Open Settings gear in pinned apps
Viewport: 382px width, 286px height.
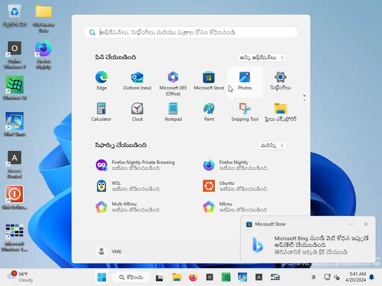(x=281, y=81)
